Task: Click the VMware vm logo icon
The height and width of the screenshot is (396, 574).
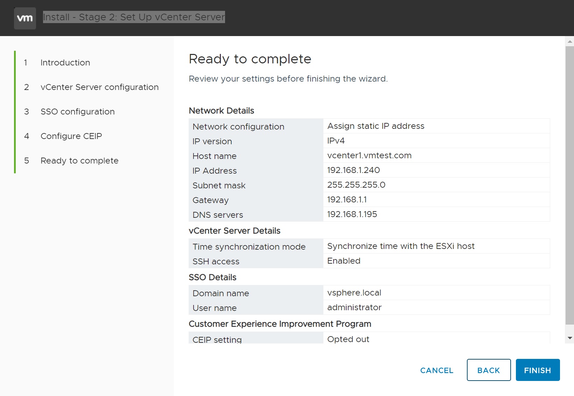Action: [25, 18]
